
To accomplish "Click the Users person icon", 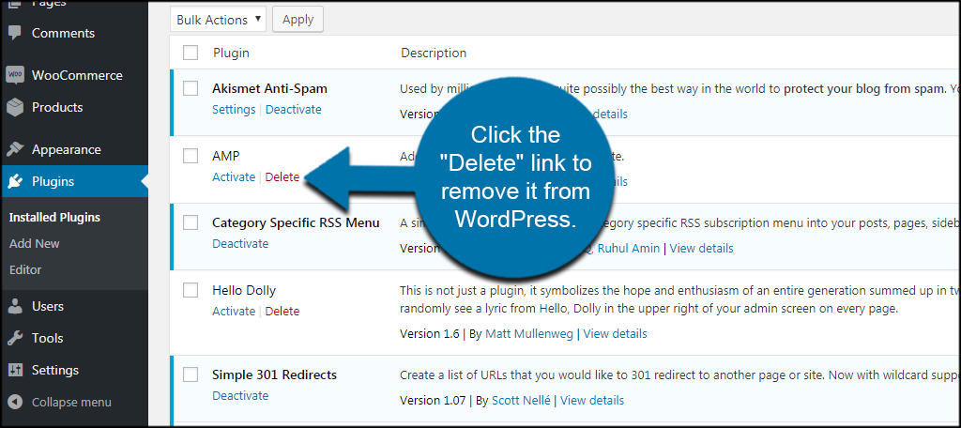I will pos(15,306).
